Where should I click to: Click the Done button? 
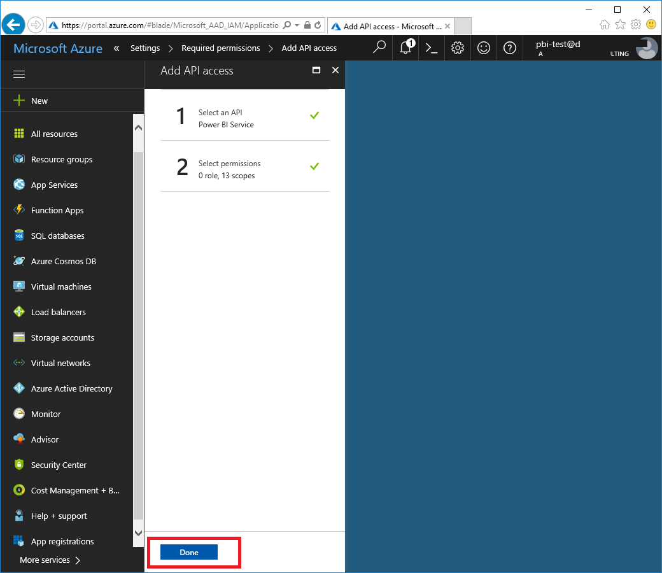pyautogui.click(x=189, y=552)
